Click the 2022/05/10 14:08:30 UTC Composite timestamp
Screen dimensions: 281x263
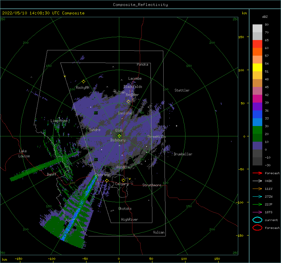click(x=43, y=13)
